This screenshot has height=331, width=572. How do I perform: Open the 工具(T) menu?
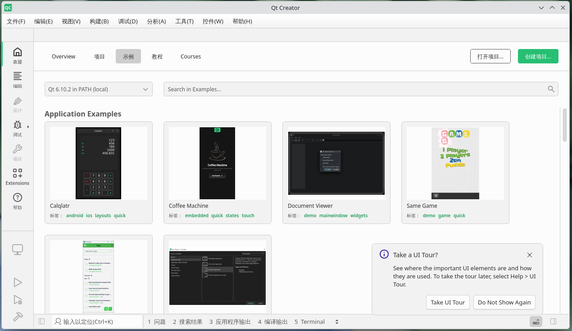tap(184, 21)
